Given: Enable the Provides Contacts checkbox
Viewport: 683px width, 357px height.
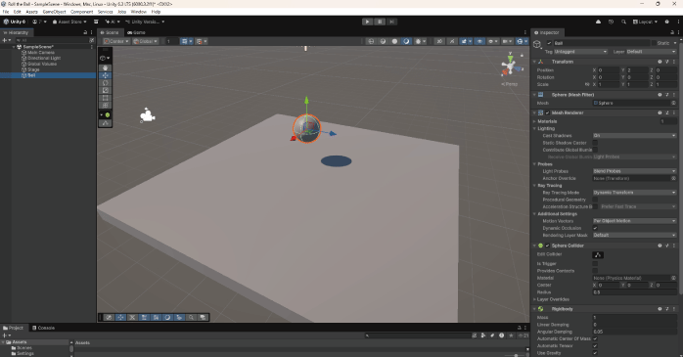Looking at the screenshot, I should point(595,271).
